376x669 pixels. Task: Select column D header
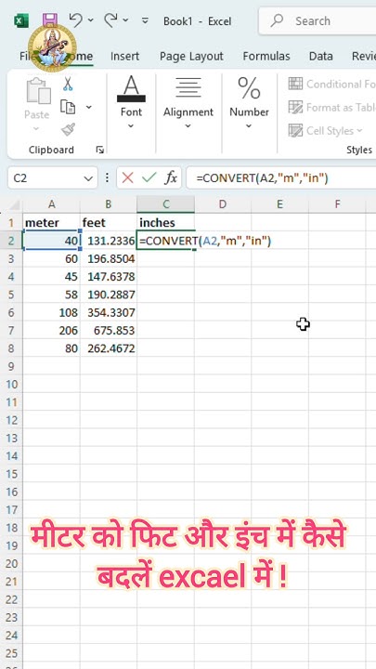coord(223,204)
